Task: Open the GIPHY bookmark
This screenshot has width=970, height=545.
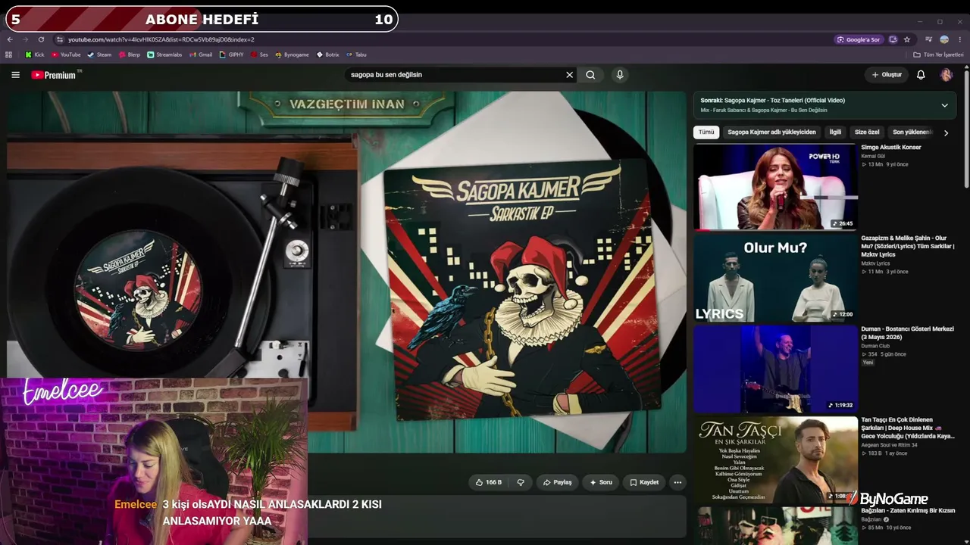Action: 231,54
